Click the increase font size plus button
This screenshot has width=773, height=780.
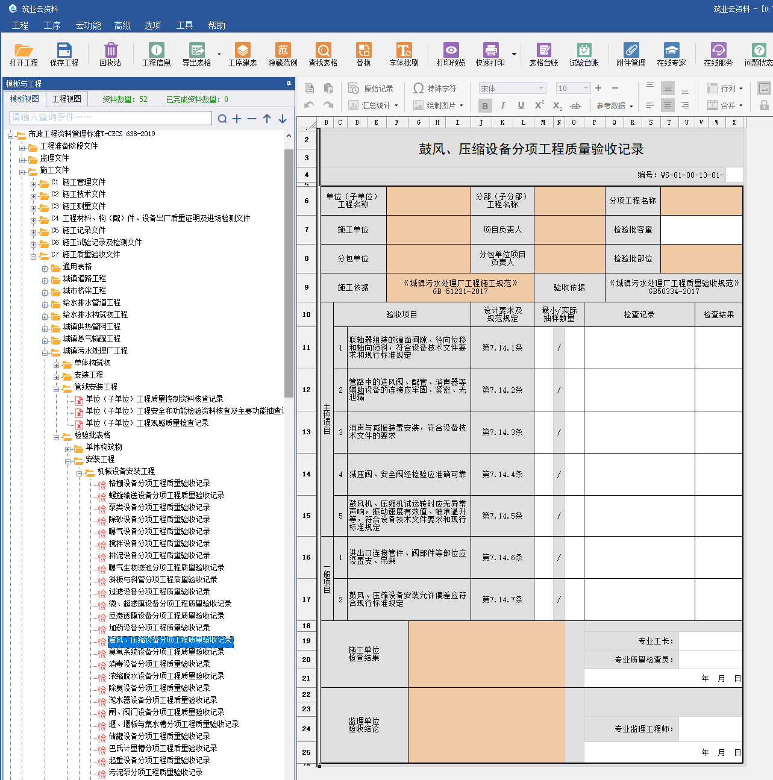pos(598,88)
